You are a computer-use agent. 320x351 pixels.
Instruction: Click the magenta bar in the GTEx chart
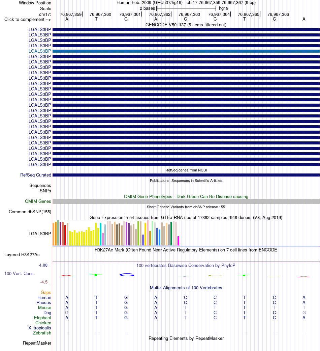(178, 241)
